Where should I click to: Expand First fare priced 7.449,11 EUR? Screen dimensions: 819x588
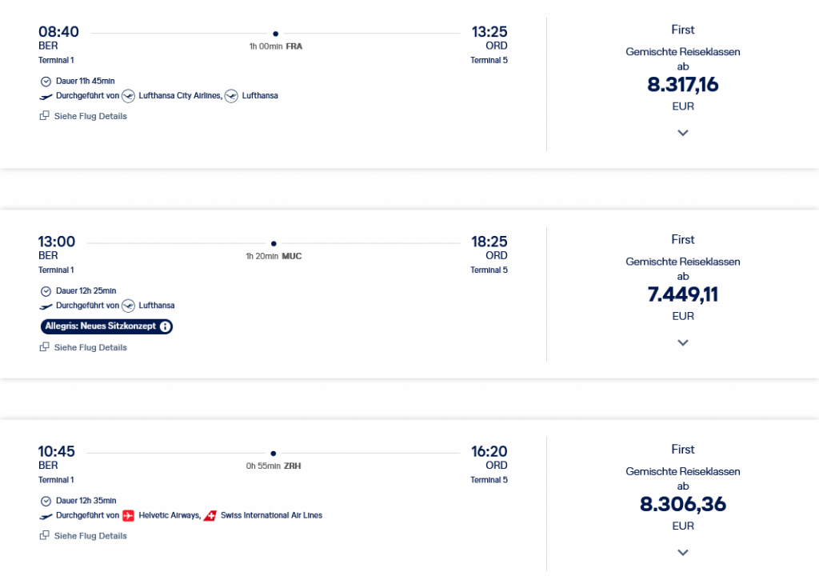682,342
